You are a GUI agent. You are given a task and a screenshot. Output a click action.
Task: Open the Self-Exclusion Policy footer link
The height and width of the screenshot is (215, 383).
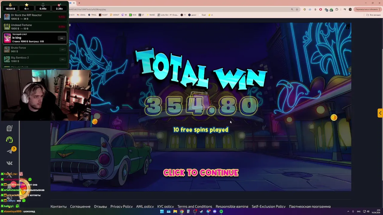coord(269,206)
